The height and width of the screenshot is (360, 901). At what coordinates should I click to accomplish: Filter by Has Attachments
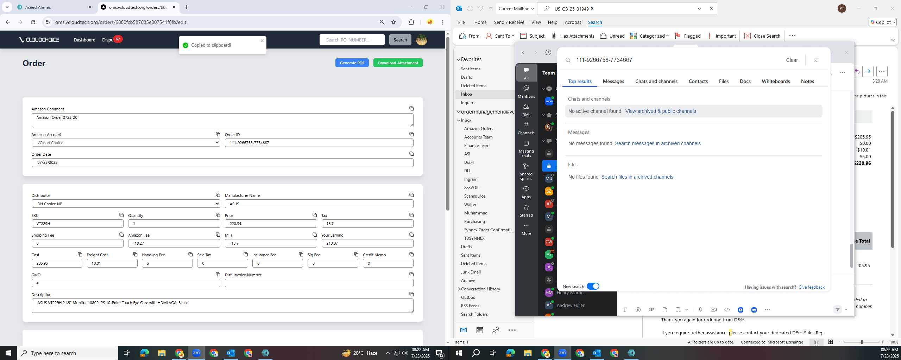coord(572,36)
